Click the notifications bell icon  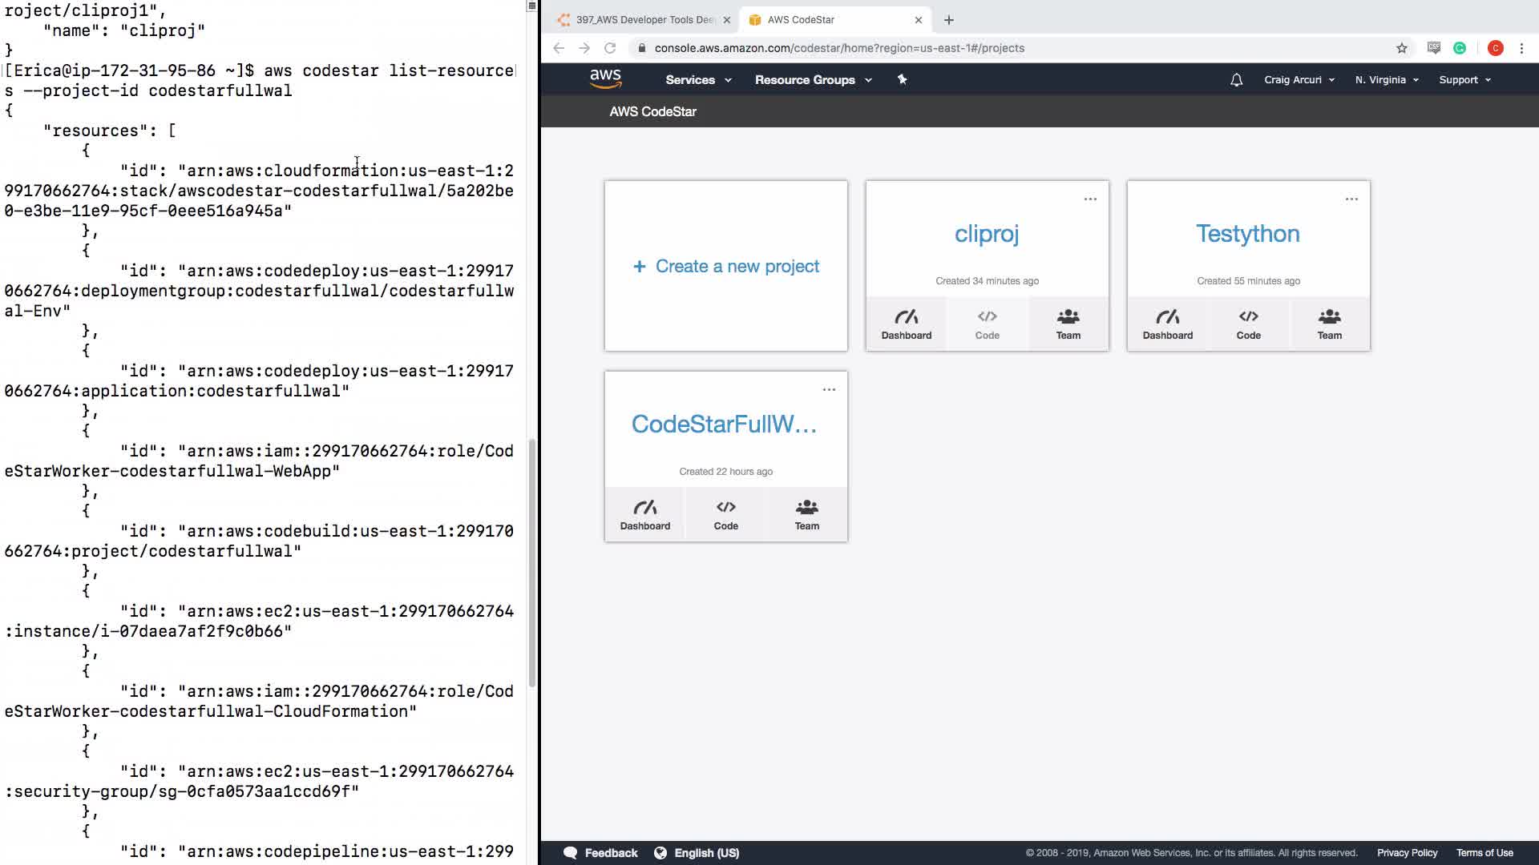pos(1236,80)
